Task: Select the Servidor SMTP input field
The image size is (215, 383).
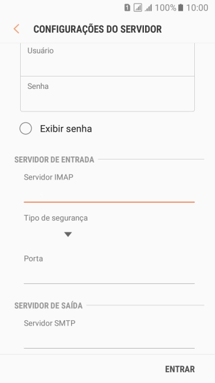Action: (109, 334)
